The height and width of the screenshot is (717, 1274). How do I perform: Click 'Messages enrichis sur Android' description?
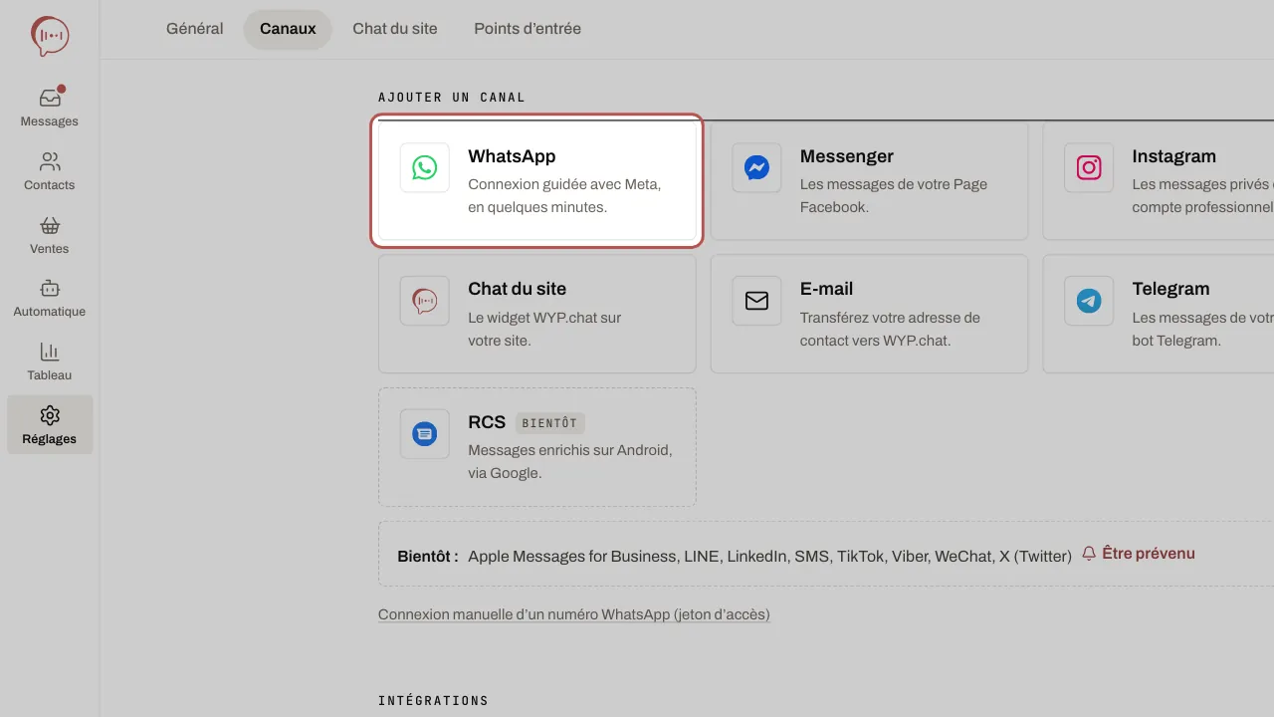[570, 462]
